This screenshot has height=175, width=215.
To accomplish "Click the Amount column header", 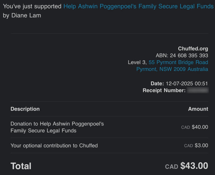I will (x=198, y=109).
